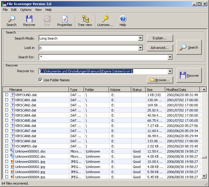Screen dimensions: 209x187
Task: Click the Recover floppy disk toolbar icon
Action: [x=29, y=19]
